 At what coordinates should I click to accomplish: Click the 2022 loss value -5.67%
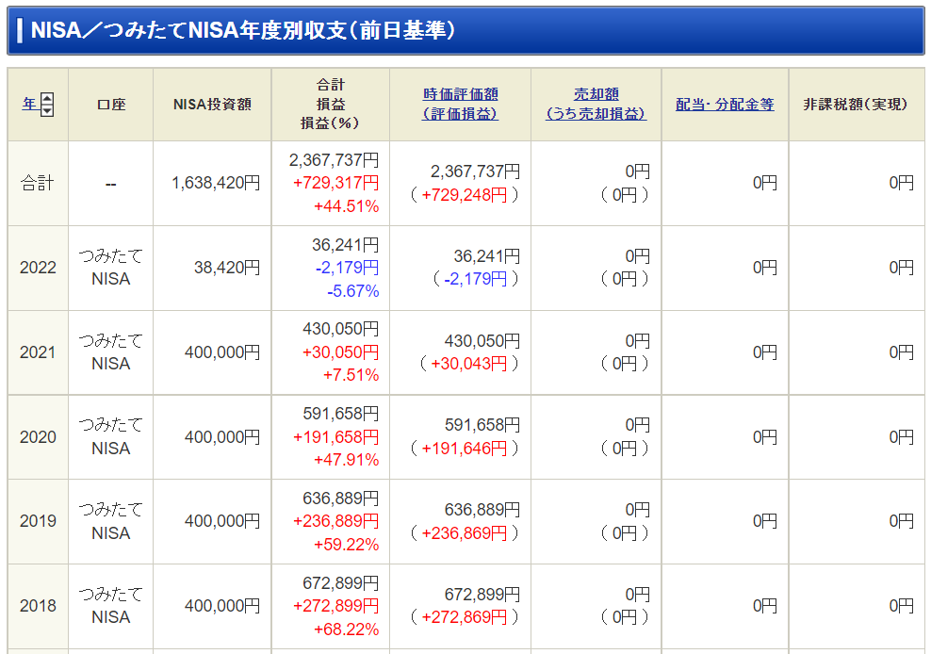click(352, 291)
